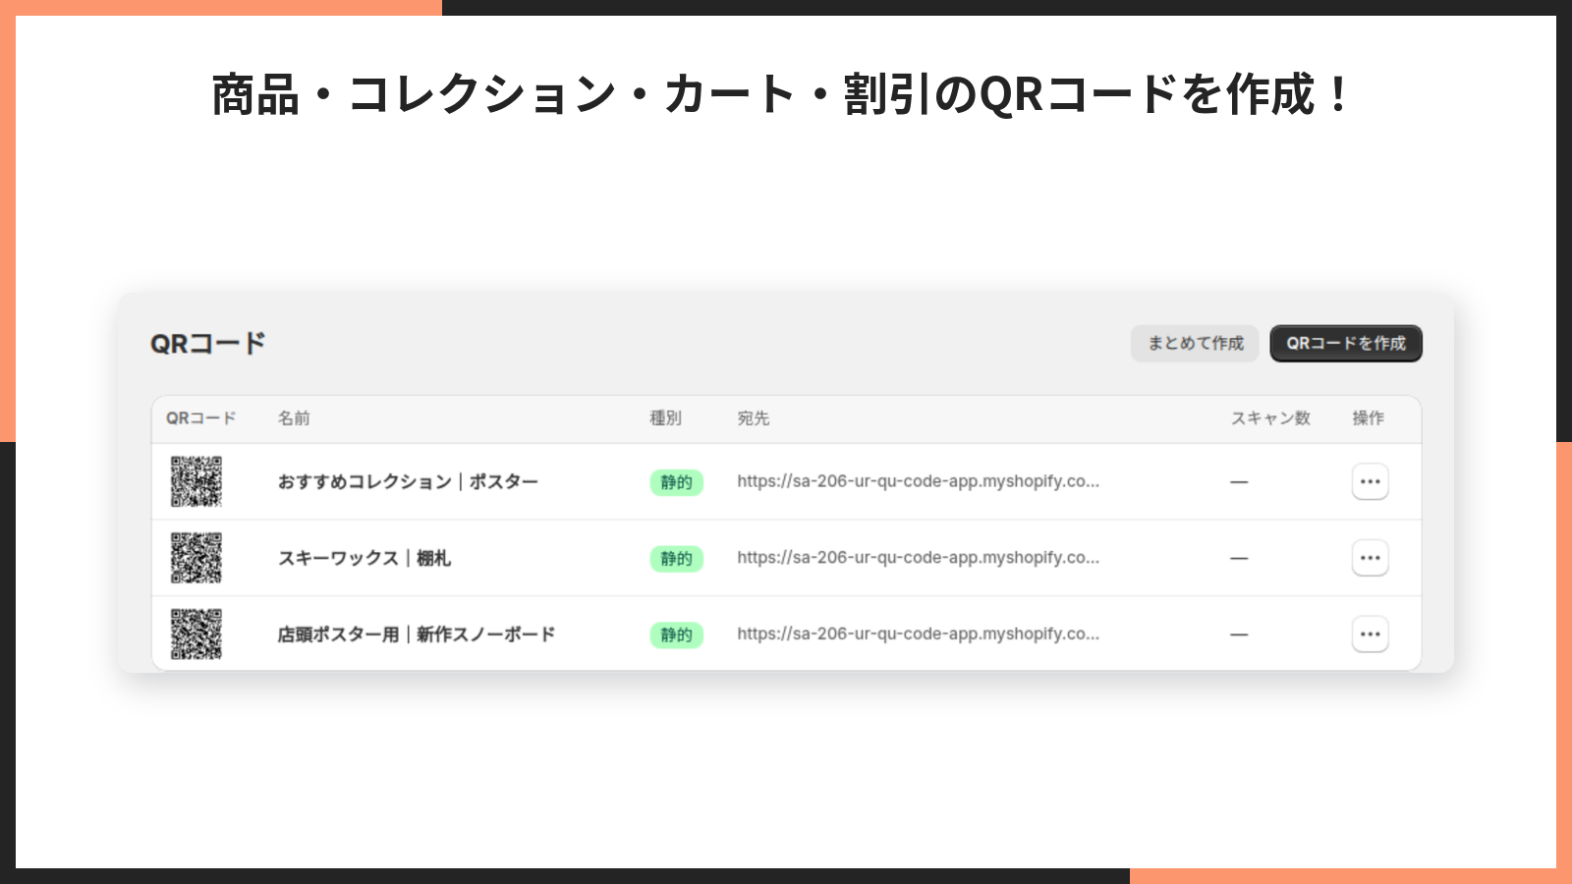The height and width of the screenshot is (884, 1572).
Task: Open actions menu for 店頭ポスター用｜新作スノーボード row
Action: pos(1370,635)
